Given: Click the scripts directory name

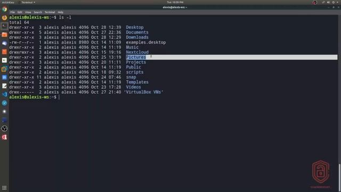Looking at the screenshot, I should [135, 73].
